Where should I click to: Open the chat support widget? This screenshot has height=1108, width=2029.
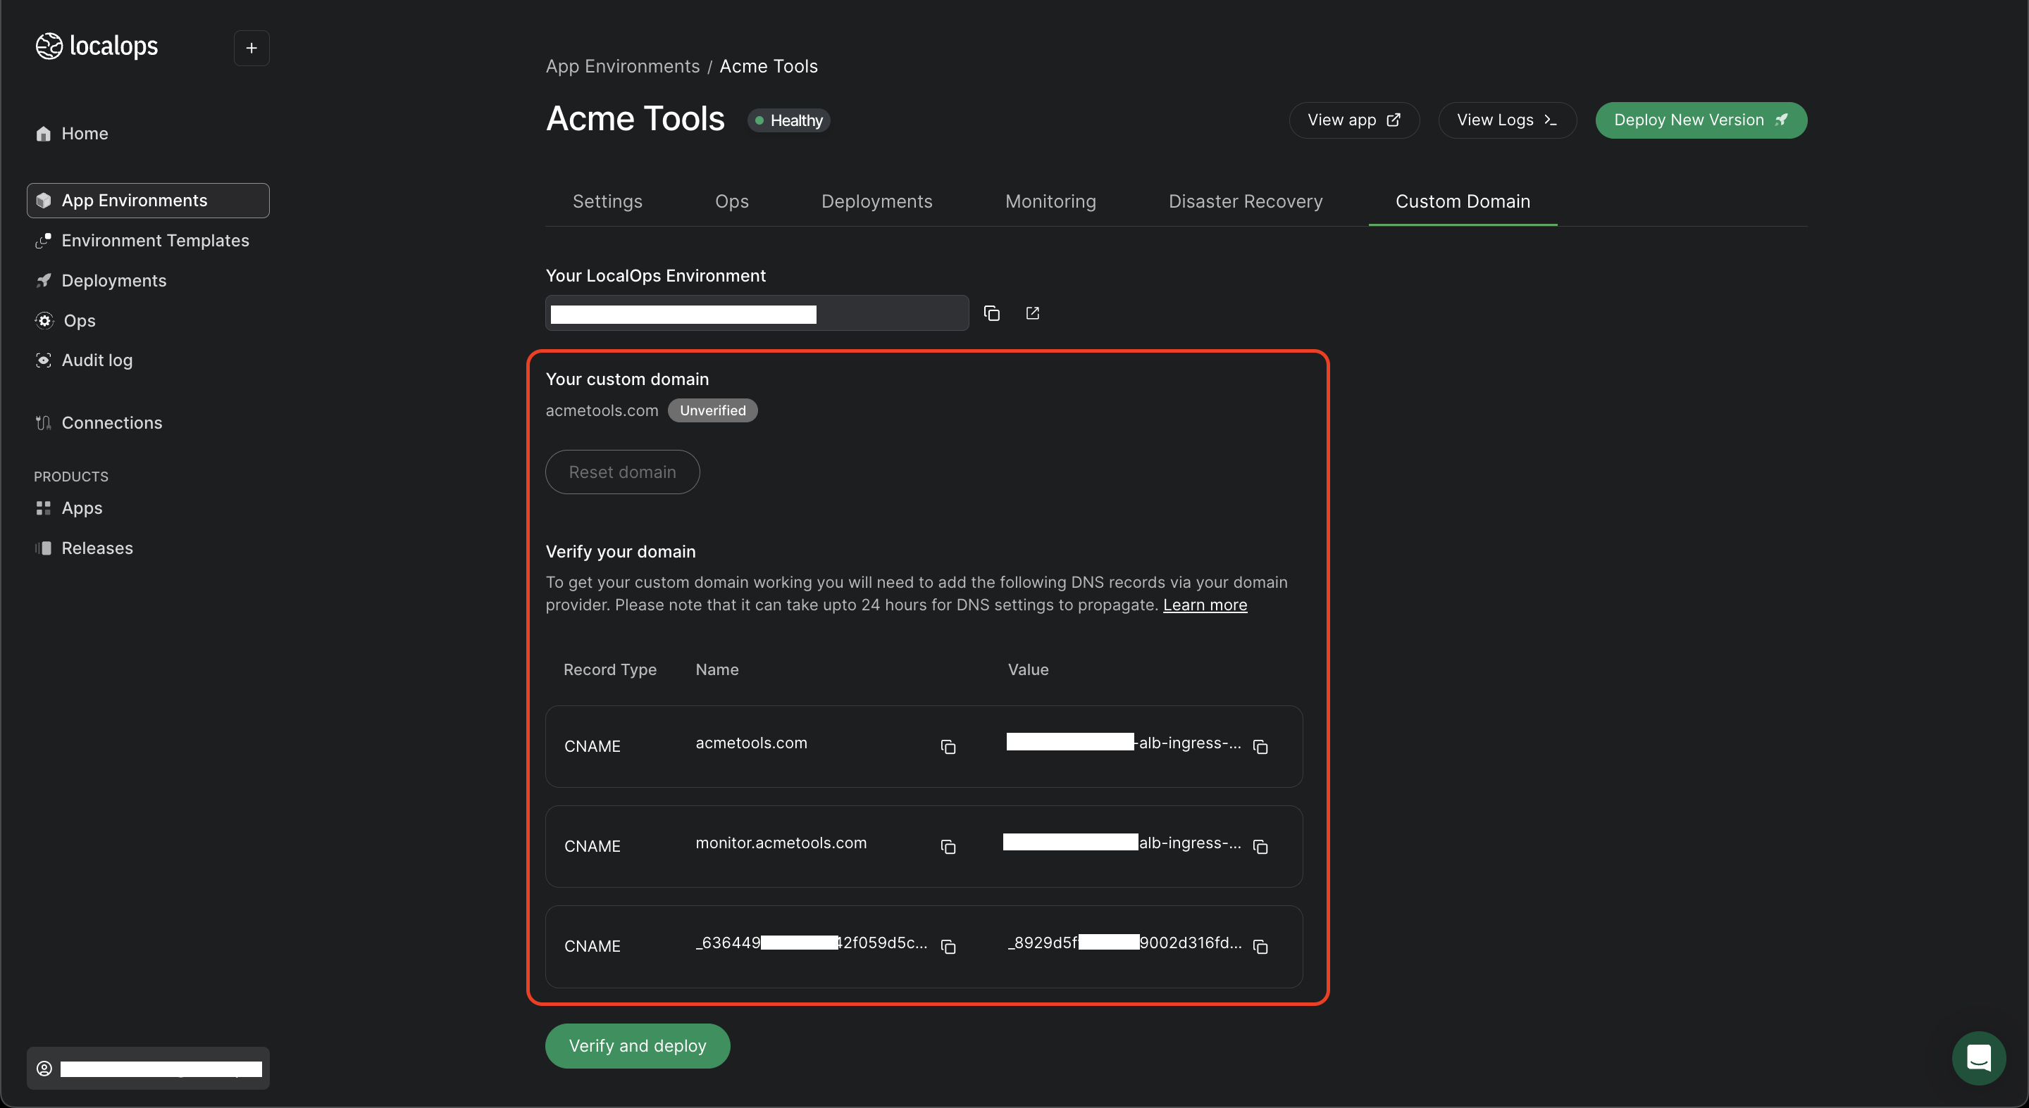click(x=1978, y=1057)
